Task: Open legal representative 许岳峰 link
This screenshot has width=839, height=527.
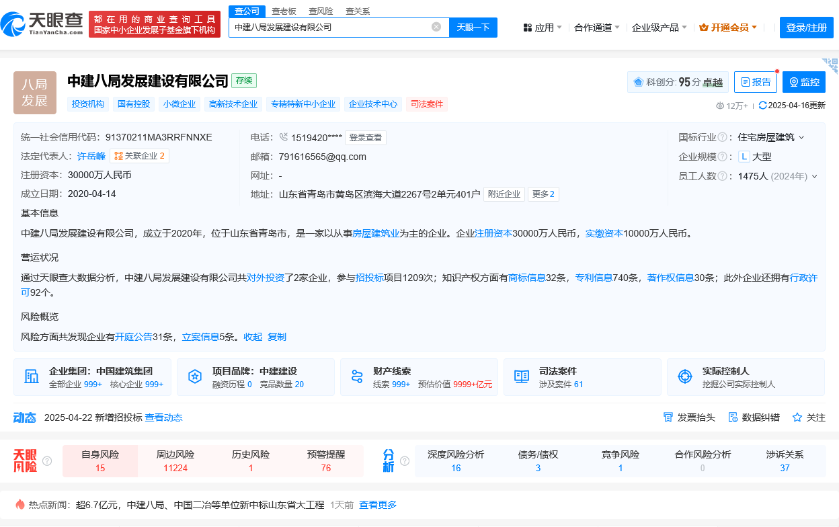Action: click(91, 156)
